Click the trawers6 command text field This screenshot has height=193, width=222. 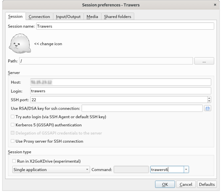[167, 170]
